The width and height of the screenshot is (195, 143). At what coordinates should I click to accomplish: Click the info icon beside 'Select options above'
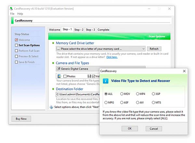[x=51, y=107]
